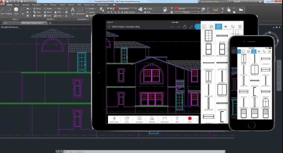Select the Arc tool
This screenshot has width=283, height=153.
click(23, 11)
